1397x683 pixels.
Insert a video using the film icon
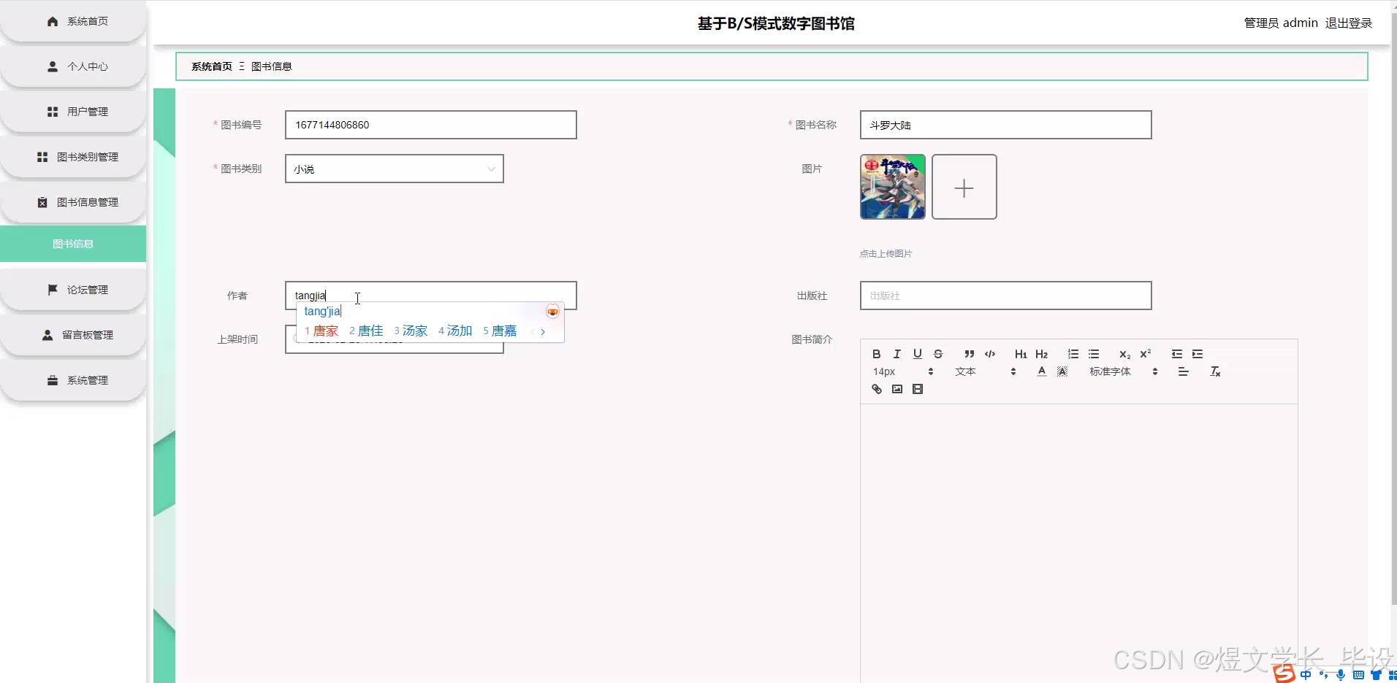[918, 389]
